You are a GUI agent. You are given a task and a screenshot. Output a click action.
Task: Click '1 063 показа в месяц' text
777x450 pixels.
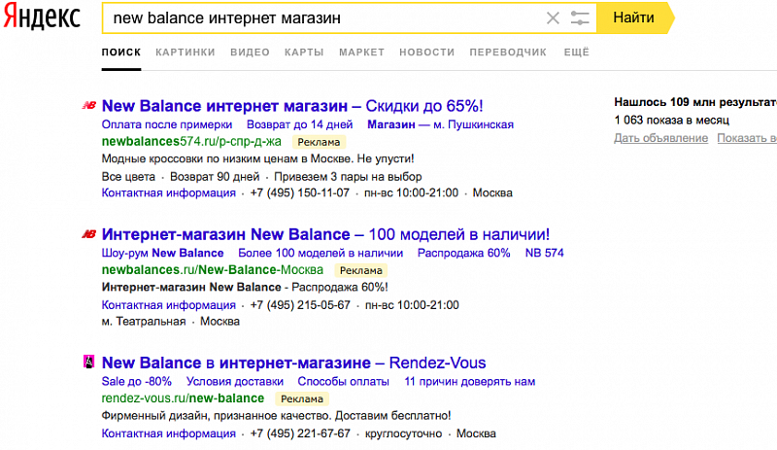pyautogui.click(x=671, y=121)
